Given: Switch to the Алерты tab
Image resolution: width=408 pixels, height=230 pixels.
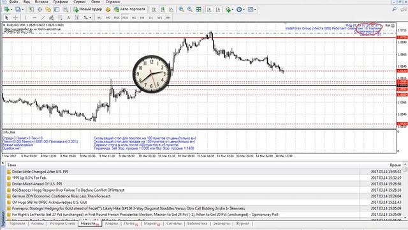Looking at the screenshot, I should pyautogui.click(x=112, y=224).
